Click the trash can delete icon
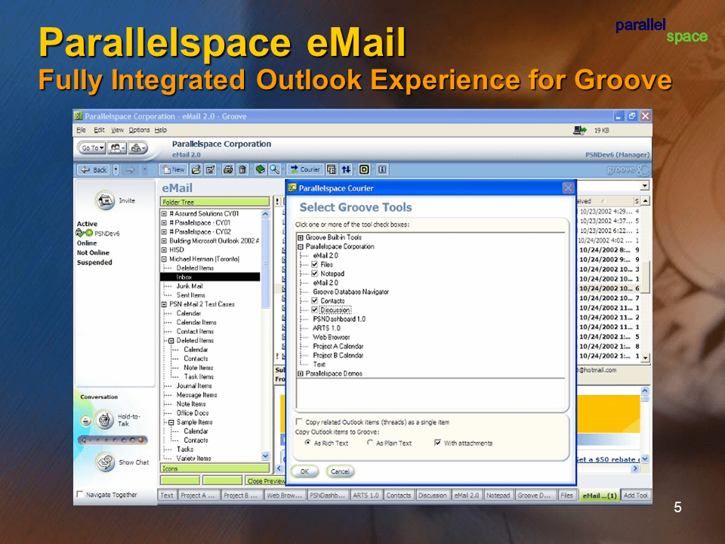 pyautogui.click(x=242, y=169)
